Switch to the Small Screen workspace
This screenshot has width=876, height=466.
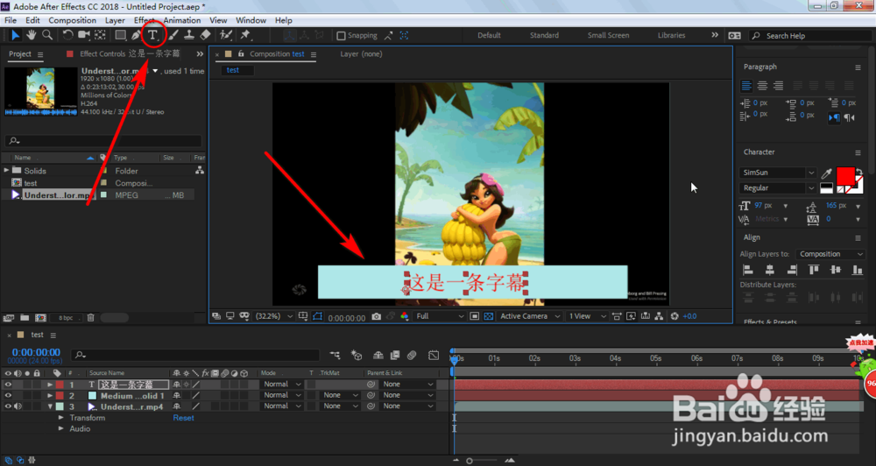coord(609,35)
